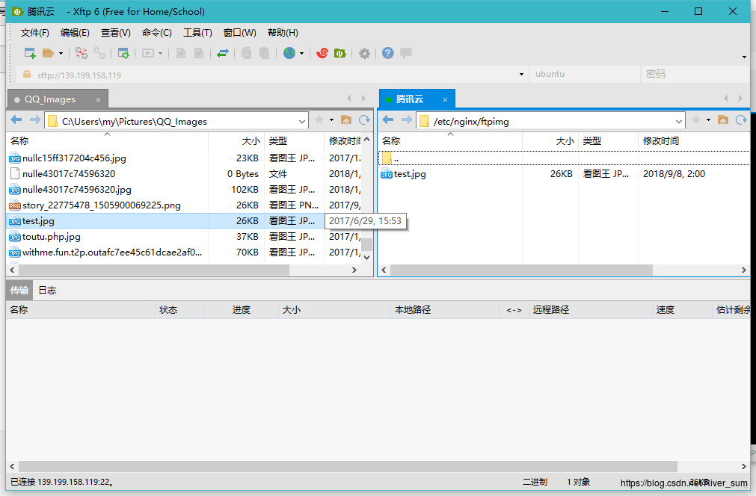Open the Options gear icon
756x496 pixels.
tap(364, 53)
